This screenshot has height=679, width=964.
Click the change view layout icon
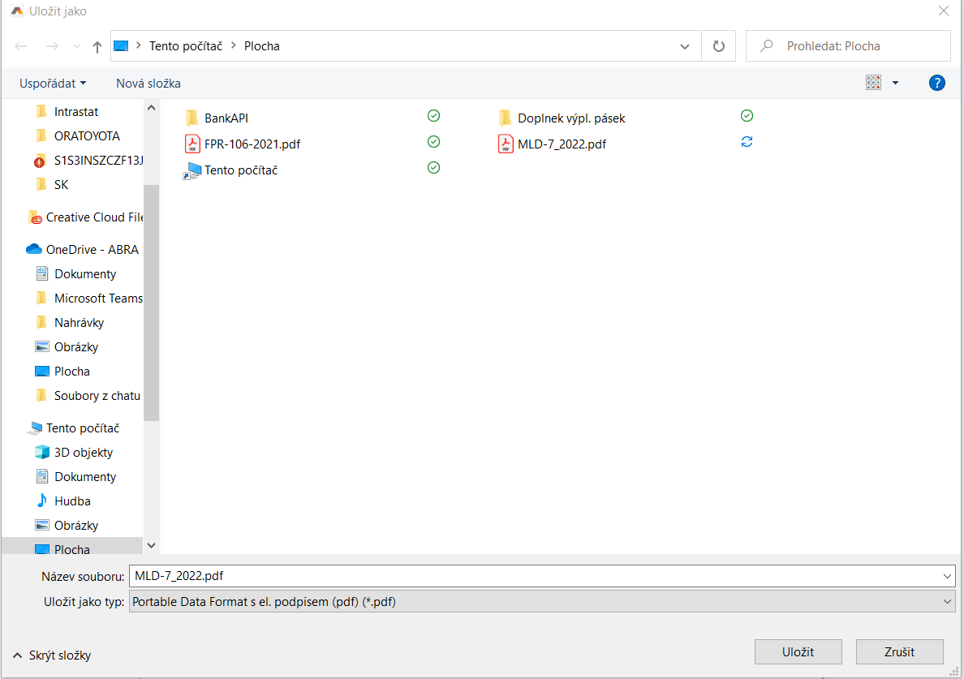873,83
